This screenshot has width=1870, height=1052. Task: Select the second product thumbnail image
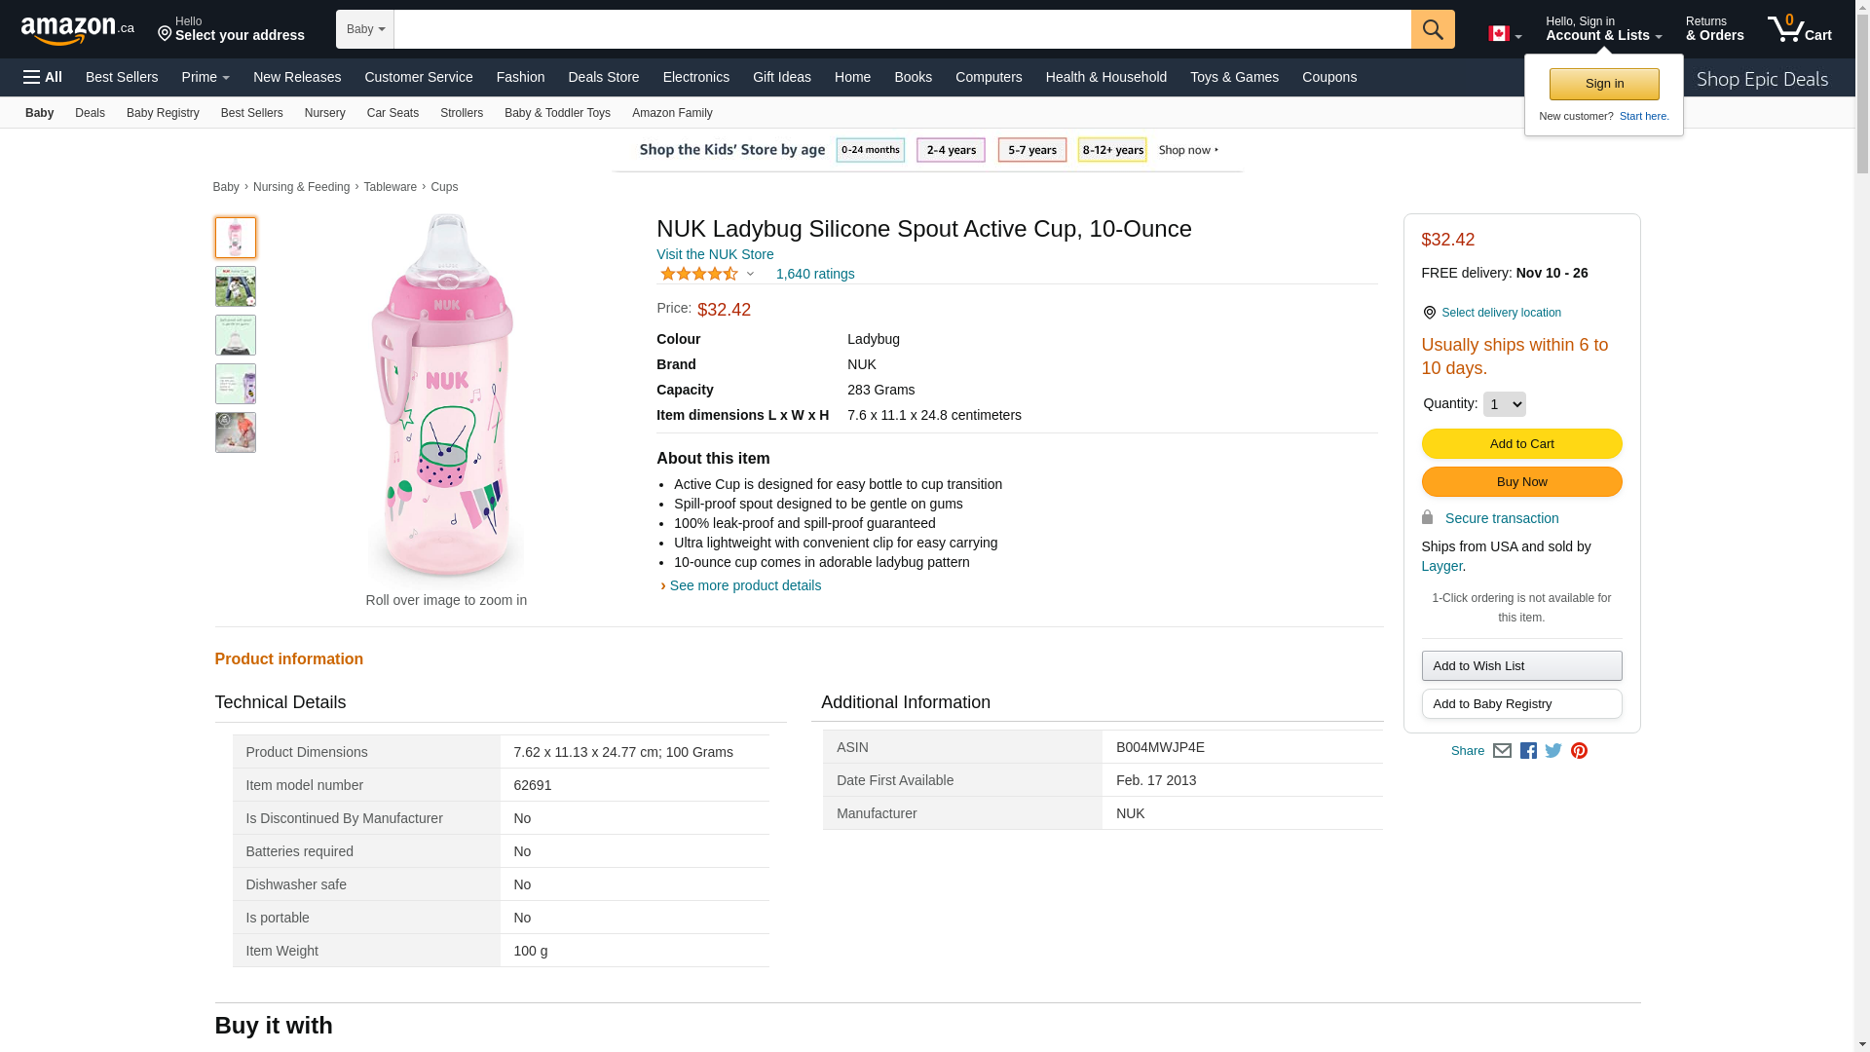pyautogui.click(x=236, y=286)
